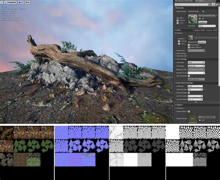Image resolution: width=220 pixels, height=180 pixels.
Task: Enable Isolate checkbox for Element 0
Action: (x=178, y=23)
